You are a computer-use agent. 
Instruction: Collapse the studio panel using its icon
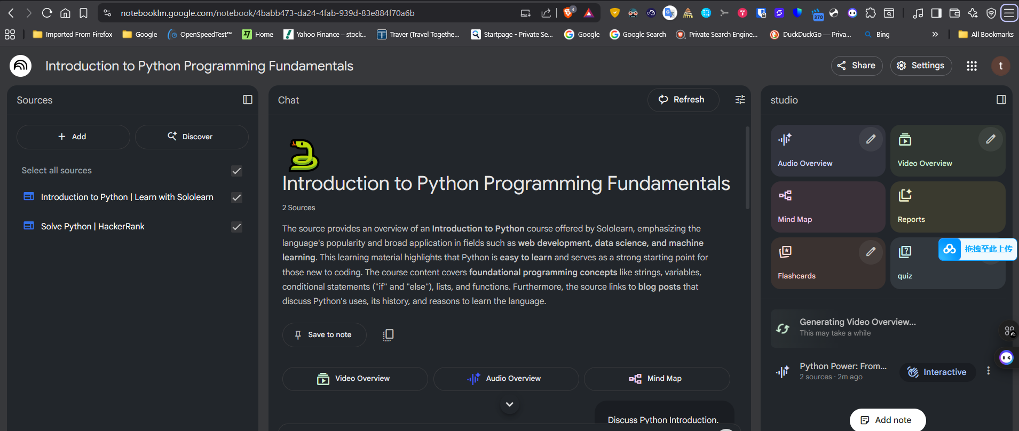pyautogui.click(x=1001, y=100)
